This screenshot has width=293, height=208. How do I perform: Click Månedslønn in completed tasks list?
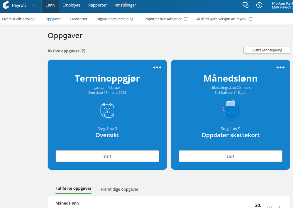pos(67,203)
